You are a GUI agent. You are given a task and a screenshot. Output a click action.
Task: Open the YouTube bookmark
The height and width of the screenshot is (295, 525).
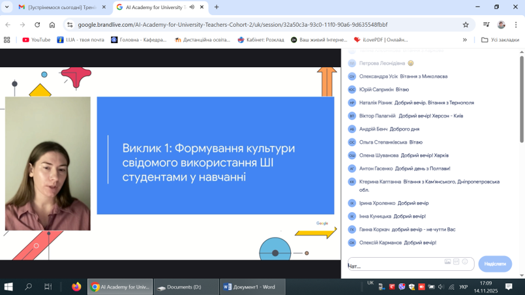pyautogui.click(x=36, y=40)
